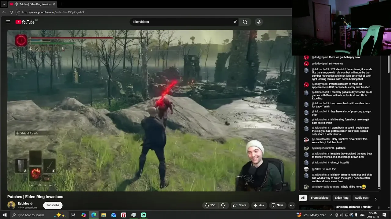The height and width of the screenshot is (219, 391).
Task: Start voice search with microphone icon
Action: (259, 22)
